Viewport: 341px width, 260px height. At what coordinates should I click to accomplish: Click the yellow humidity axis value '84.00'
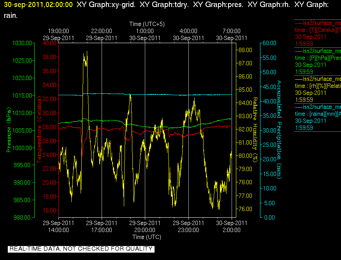[x=245, y=103]
